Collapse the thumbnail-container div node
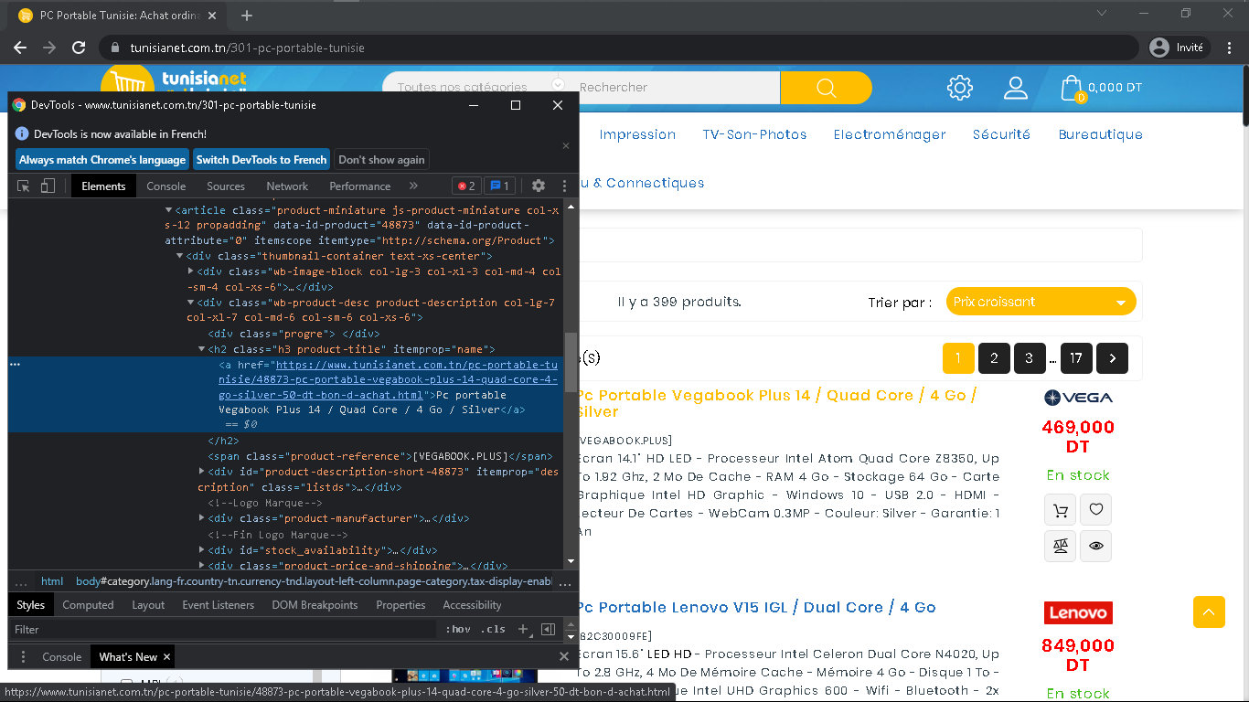Screen dimensions: 1249x702 (180, 256)
